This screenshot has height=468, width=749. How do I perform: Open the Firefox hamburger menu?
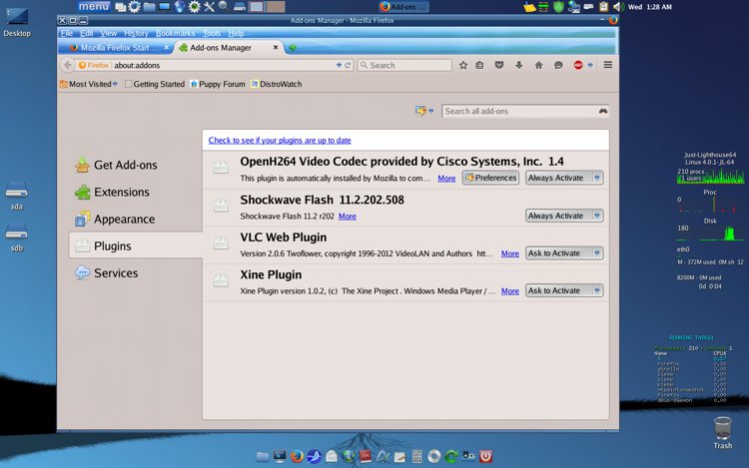[x=607, y=65]
